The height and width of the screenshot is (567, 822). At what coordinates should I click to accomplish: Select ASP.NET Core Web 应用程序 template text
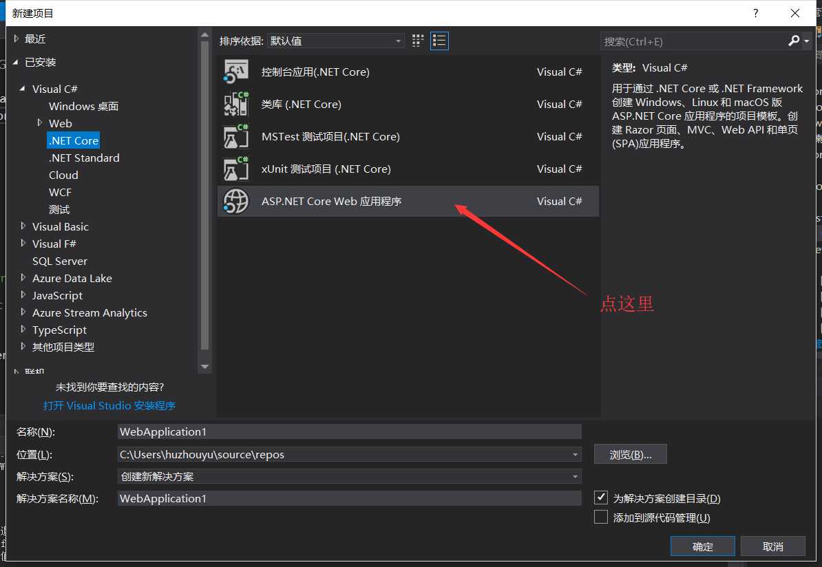click(x=331, y=201)
